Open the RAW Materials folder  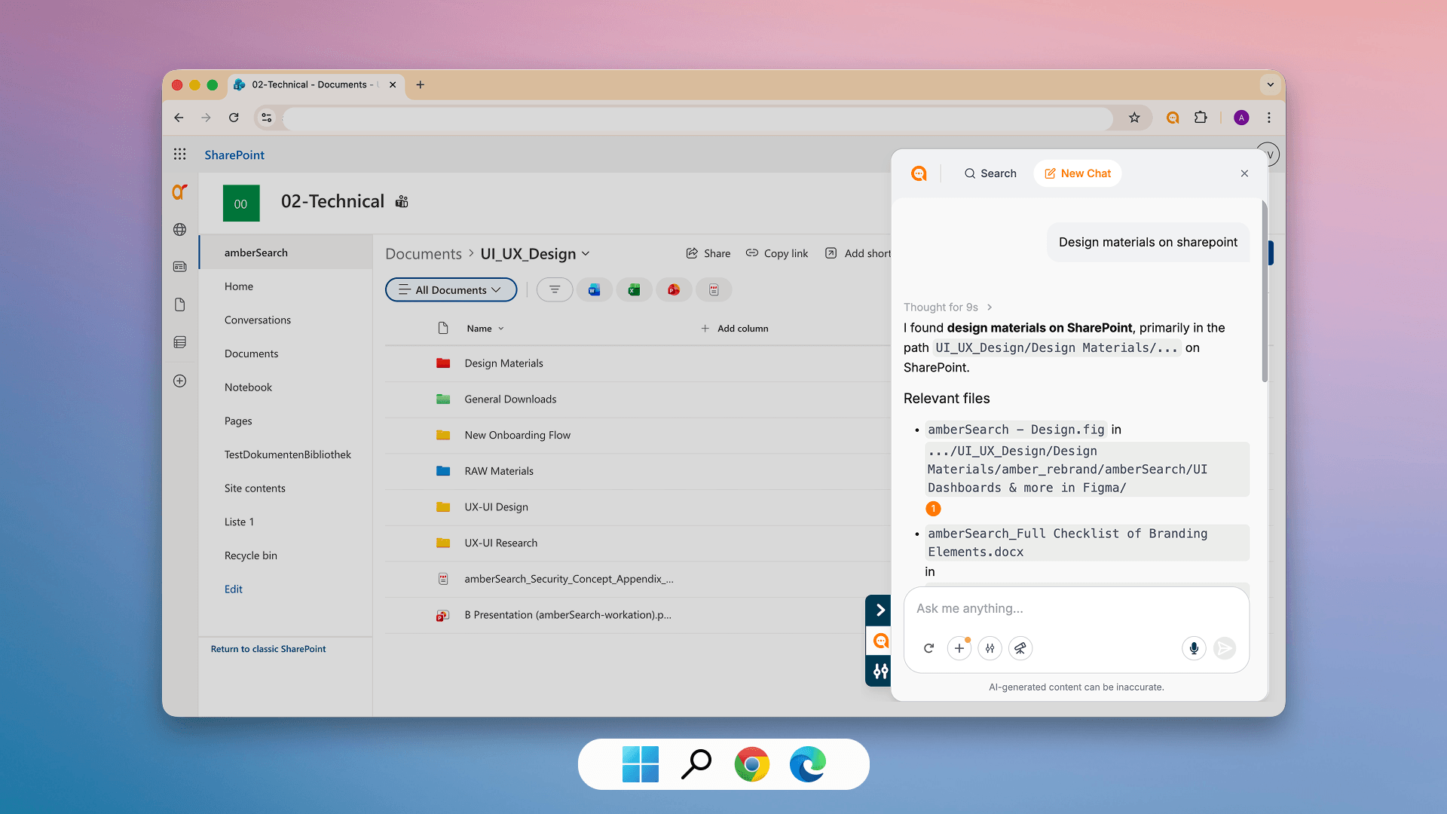499,471
